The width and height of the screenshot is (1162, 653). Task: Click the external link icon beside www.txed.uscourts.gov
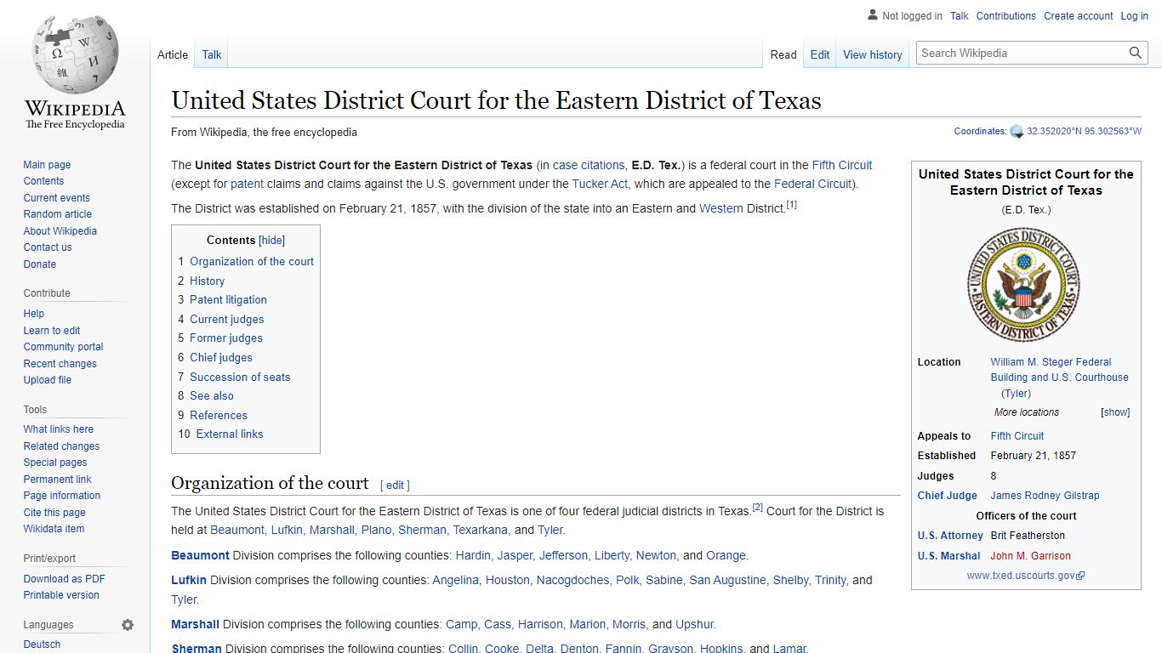(x=1080, y=576)
